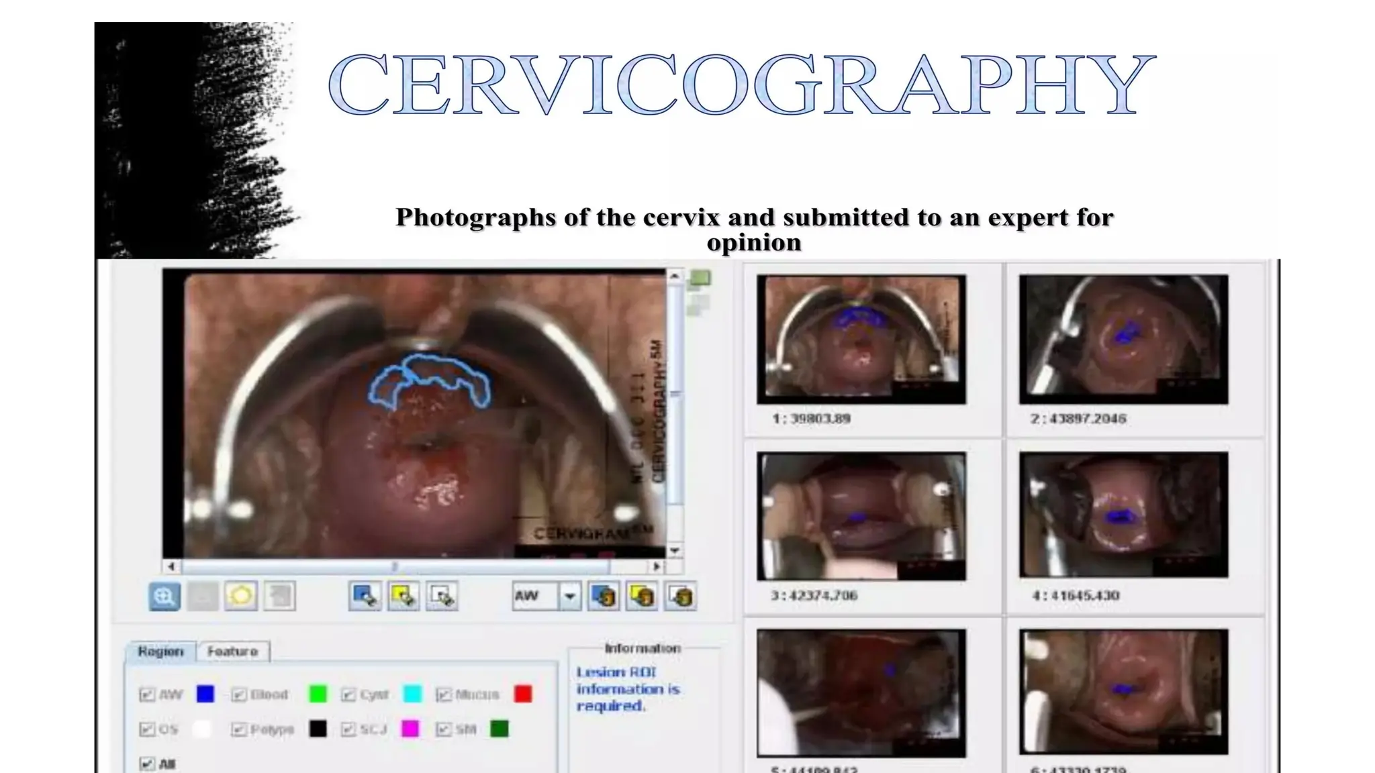Click the yellow square with arrow icon

point(404,596)
